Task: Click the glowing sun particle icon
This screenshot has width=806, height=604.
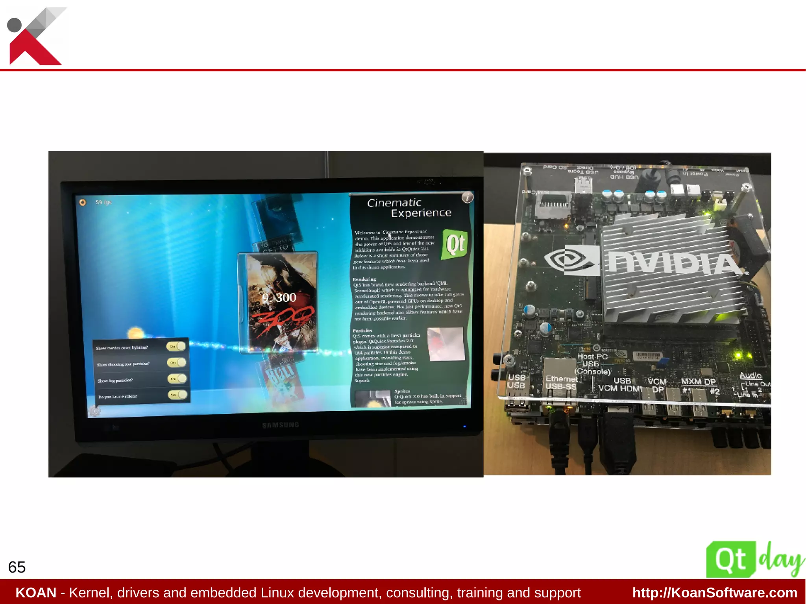Action: coord(135,333)
